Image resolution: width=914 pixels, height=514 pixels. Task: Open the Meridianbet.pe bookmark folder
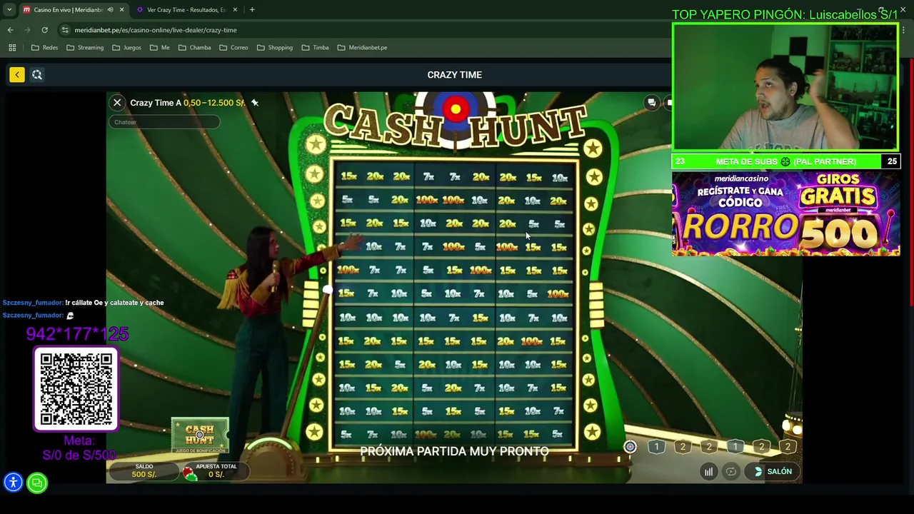[x=362, y=48]
